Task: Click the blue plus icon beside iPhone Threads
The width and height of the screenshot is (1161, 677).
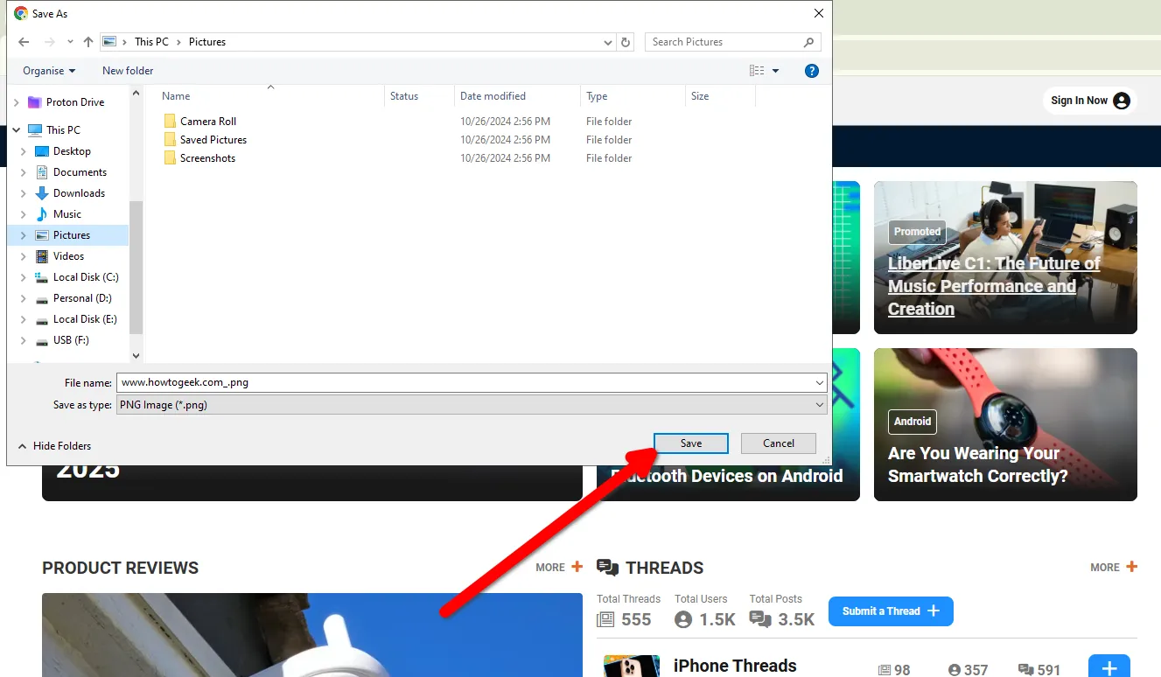Action: [x=1109, y=669]
